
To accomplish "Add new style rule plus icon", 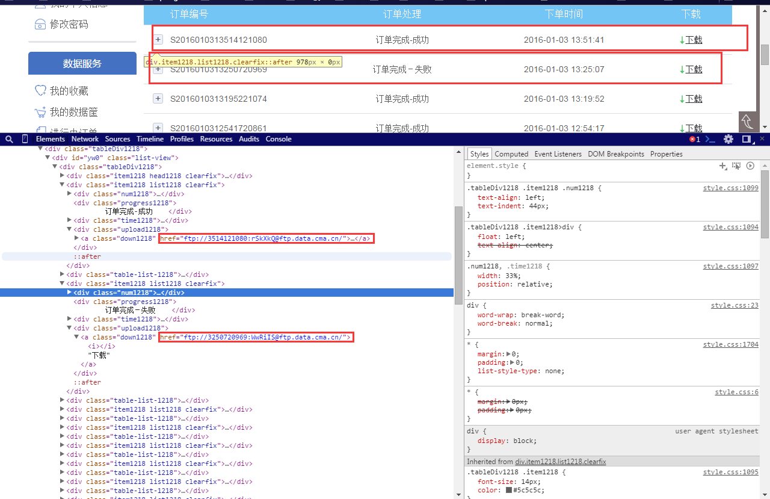I will 723,166.
